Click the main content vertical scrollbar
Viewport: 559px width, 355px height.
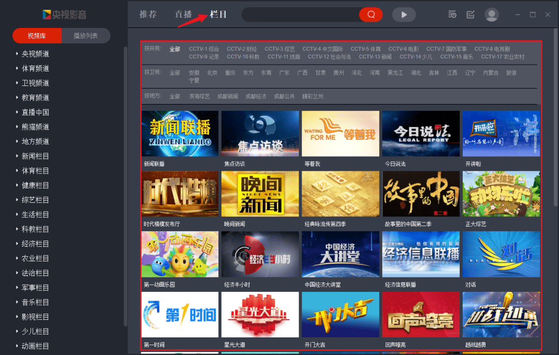point(555,117)
